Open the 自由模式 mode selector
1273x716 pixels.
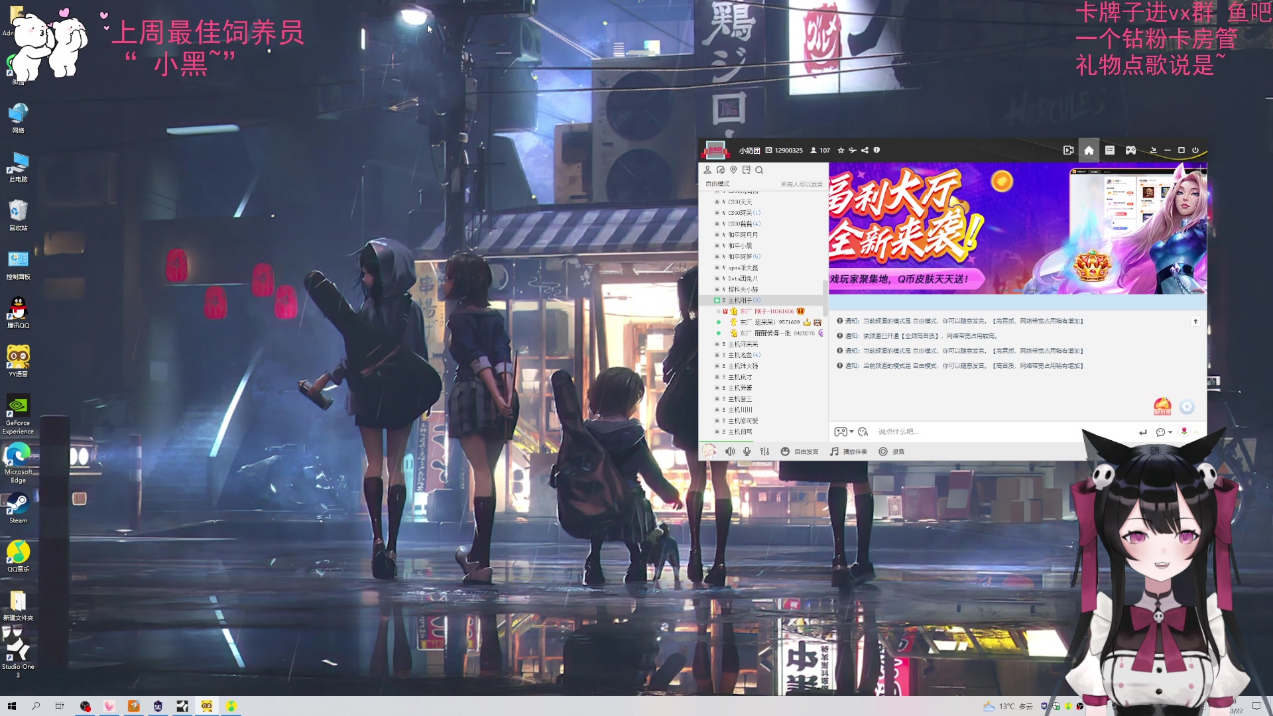point(717,184)
